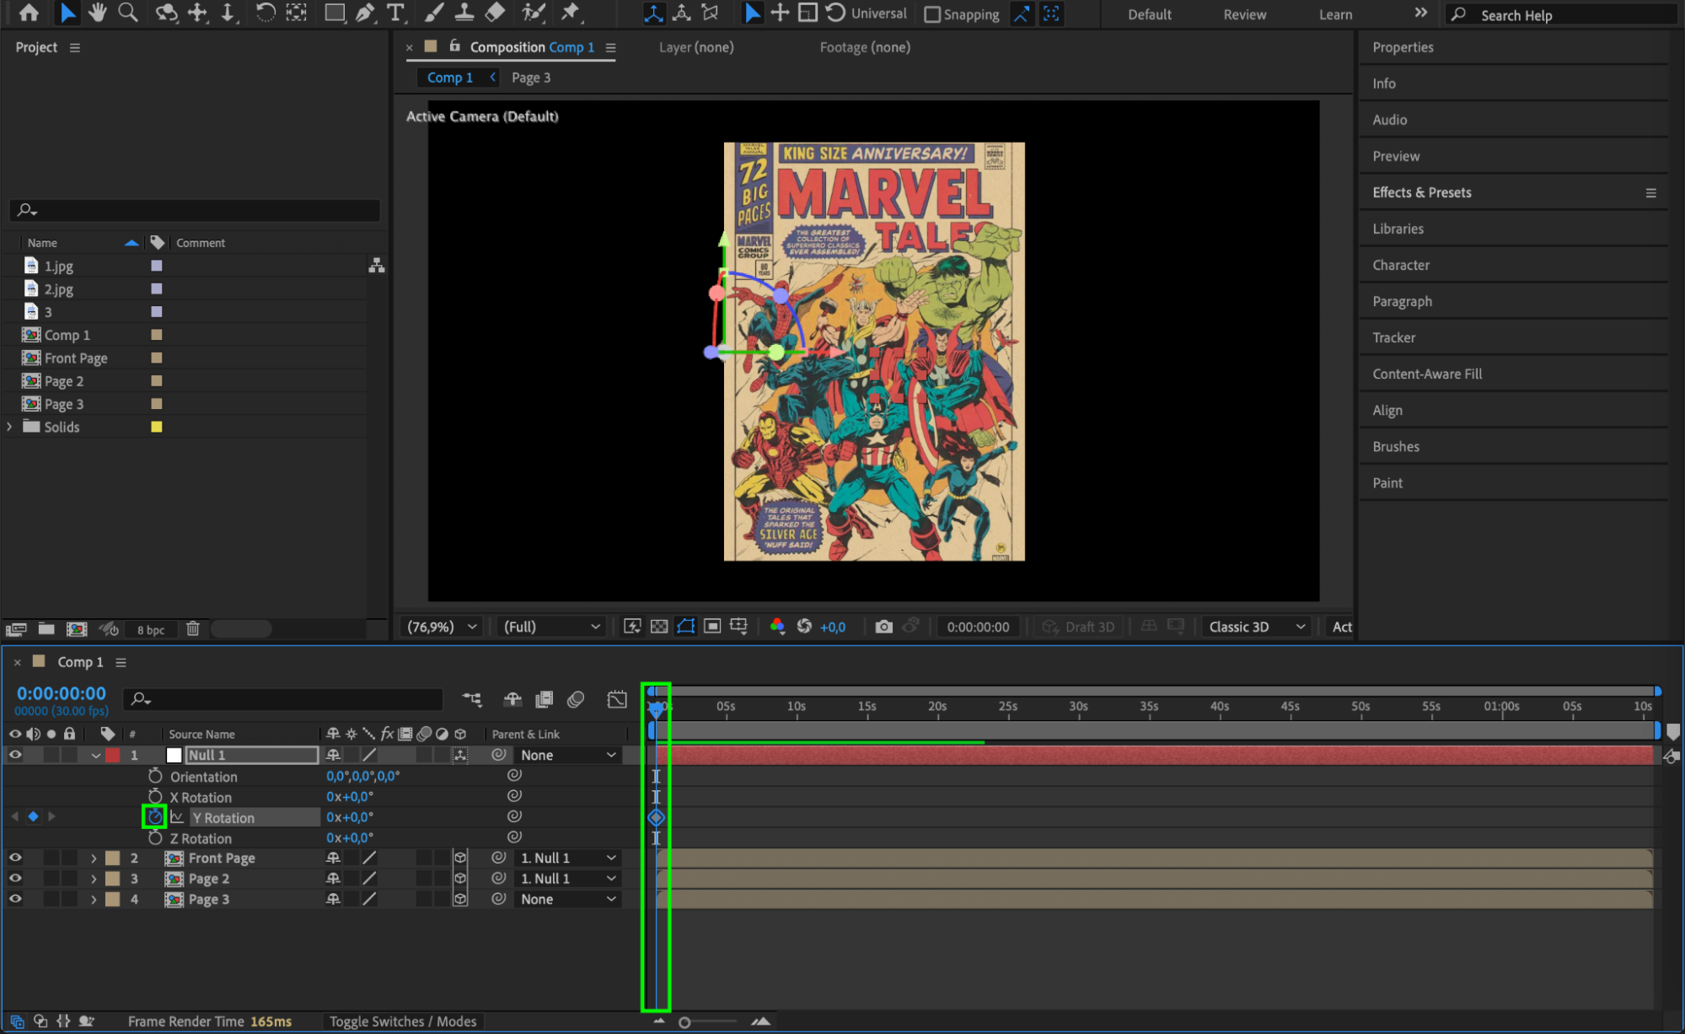Viewport: 1685px width, 1034px height.
Task: Delete selected item with trash icon
Action: (x=193, y=629)
